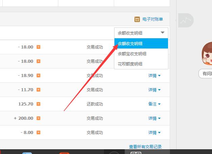Click orange icon beside 125.70 amount
212x154 pixels.
point(38,104)
